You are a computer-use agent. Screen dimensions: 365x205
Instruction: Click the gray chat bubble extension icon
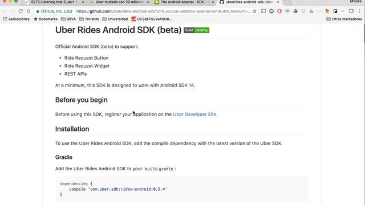(x=287, y=11)
